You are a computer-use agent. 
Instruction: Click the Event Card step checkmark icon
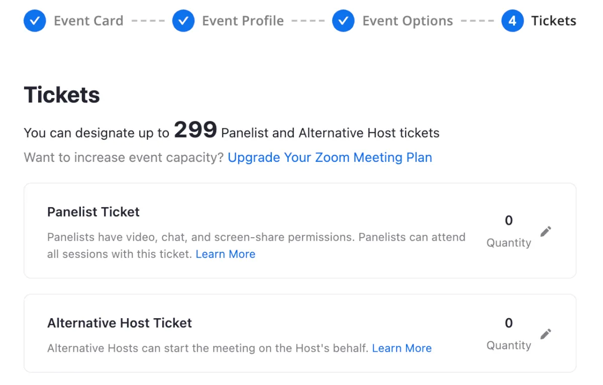[x=35, y=21]
